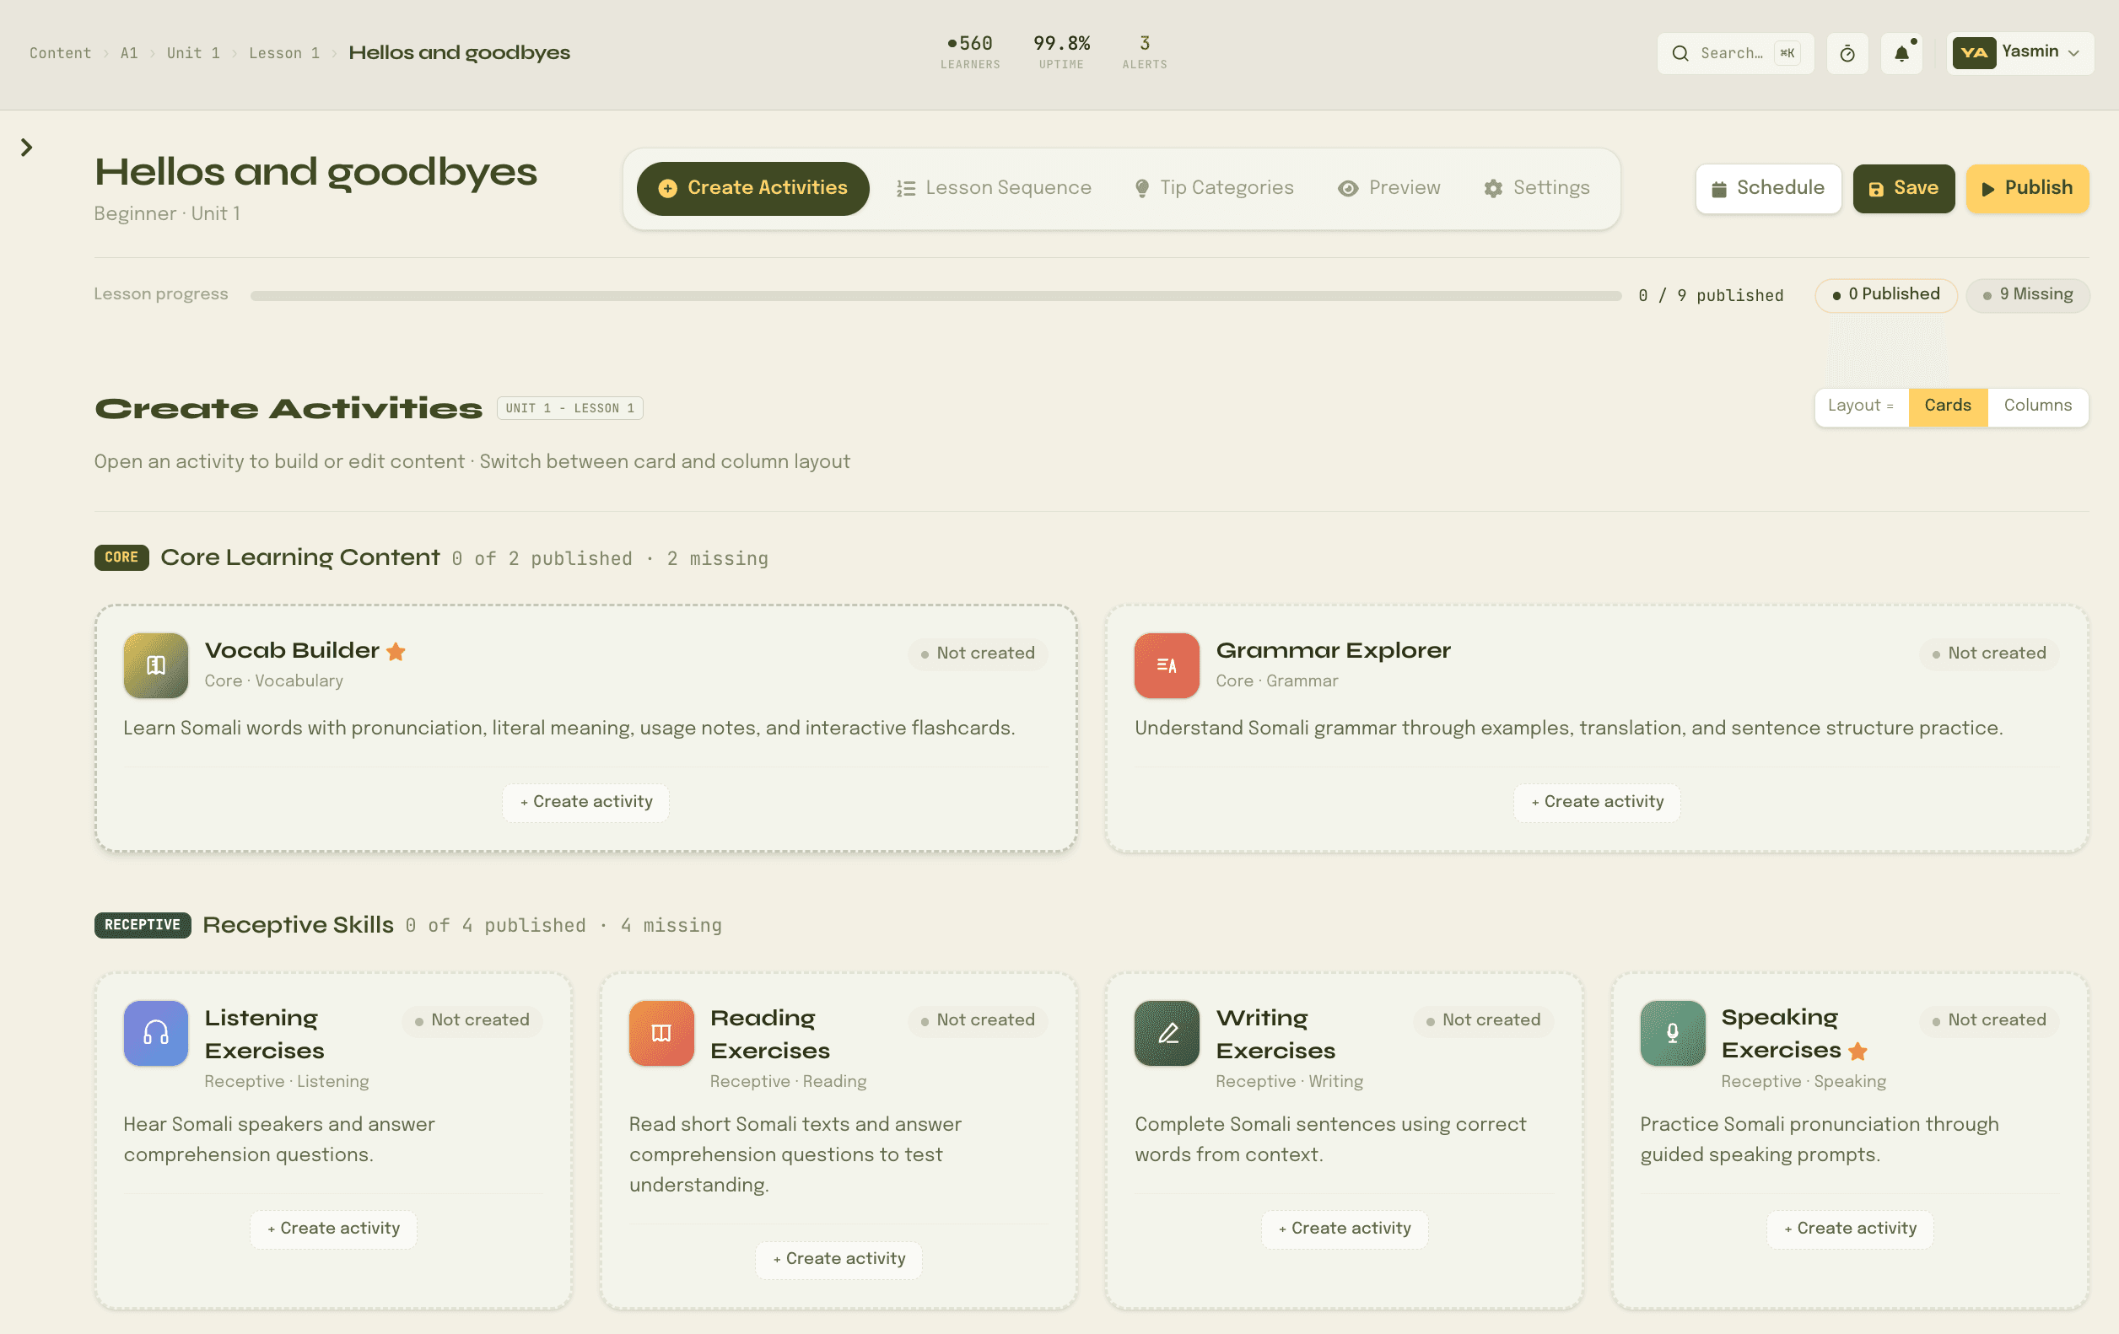This screenshot has width=2119, height=1334.
Task: Click the '0 / 9 published' text
Action: [x=1711, y=295]
